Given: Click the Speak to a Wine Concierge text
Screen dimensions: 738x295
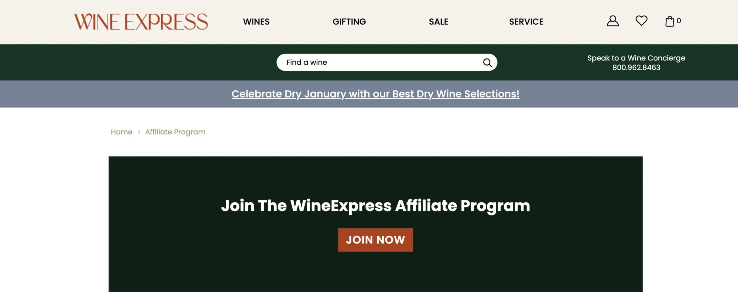Looking at the screenshot, I should 636,58.
